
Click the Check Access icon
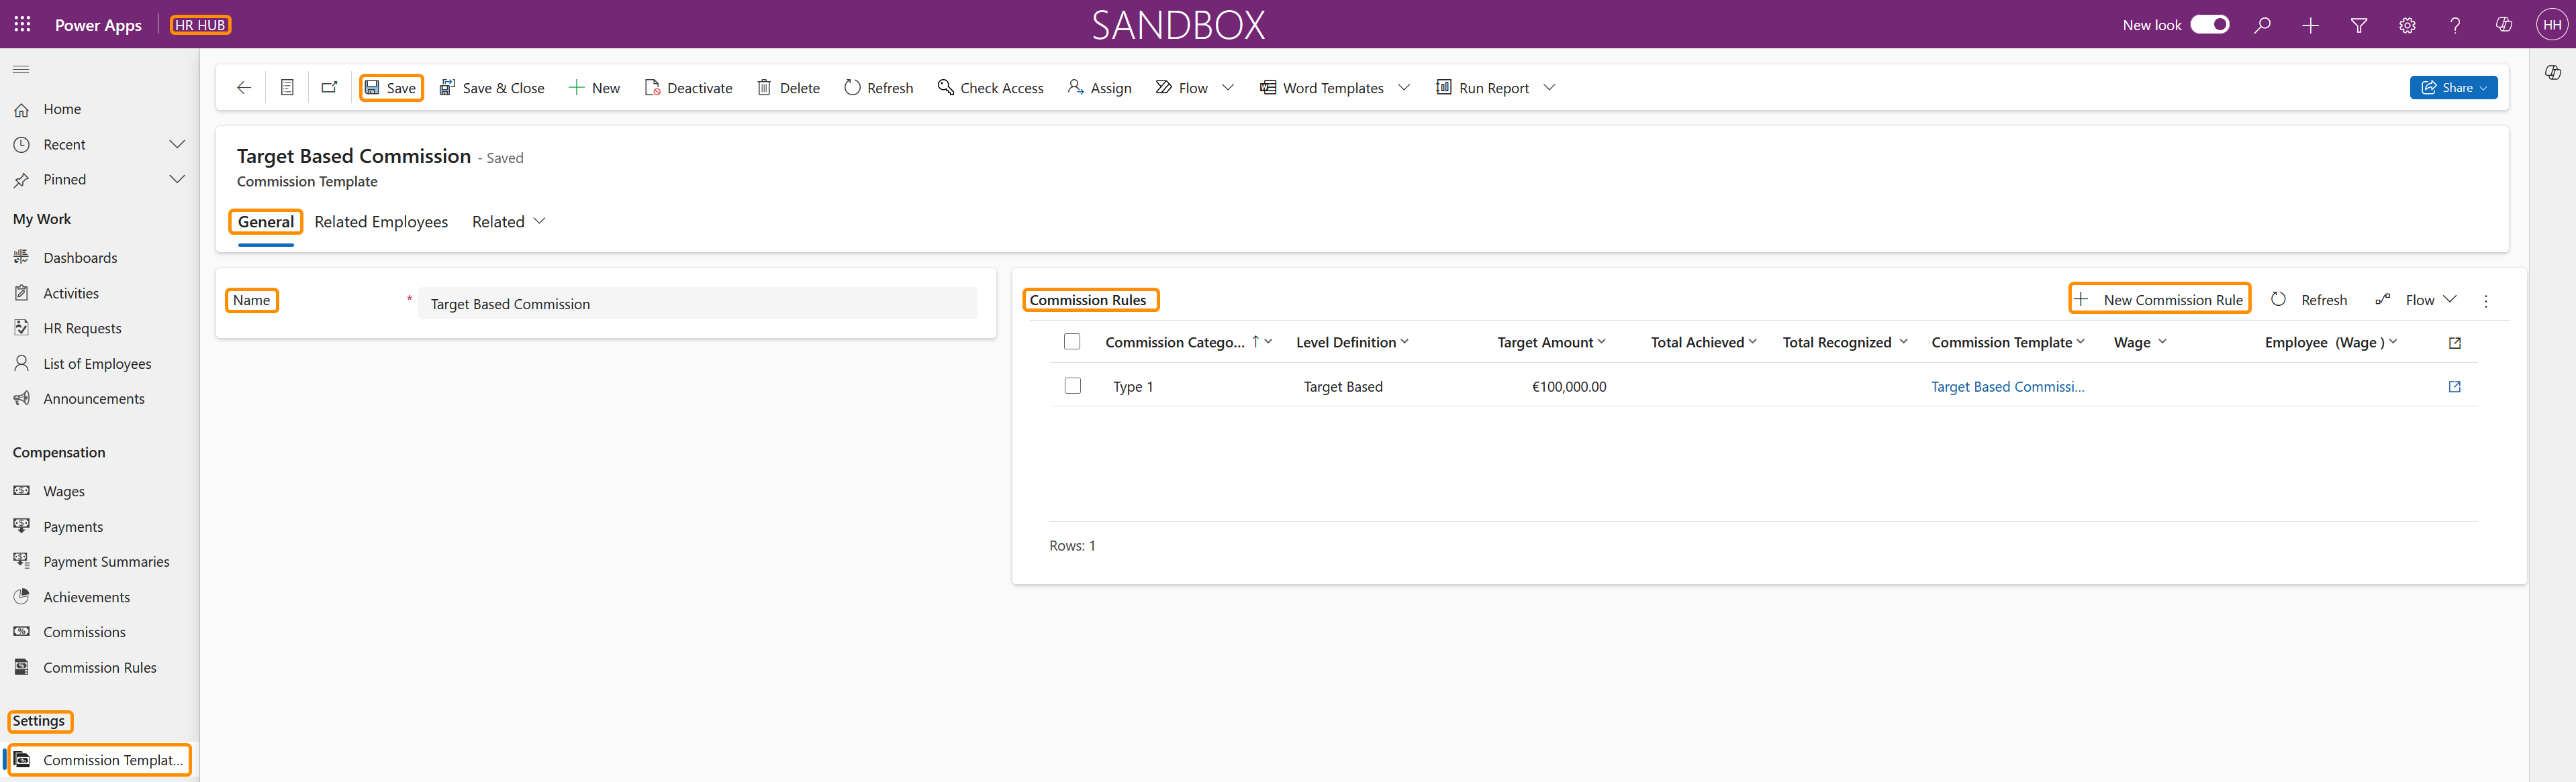click(944, 88)
